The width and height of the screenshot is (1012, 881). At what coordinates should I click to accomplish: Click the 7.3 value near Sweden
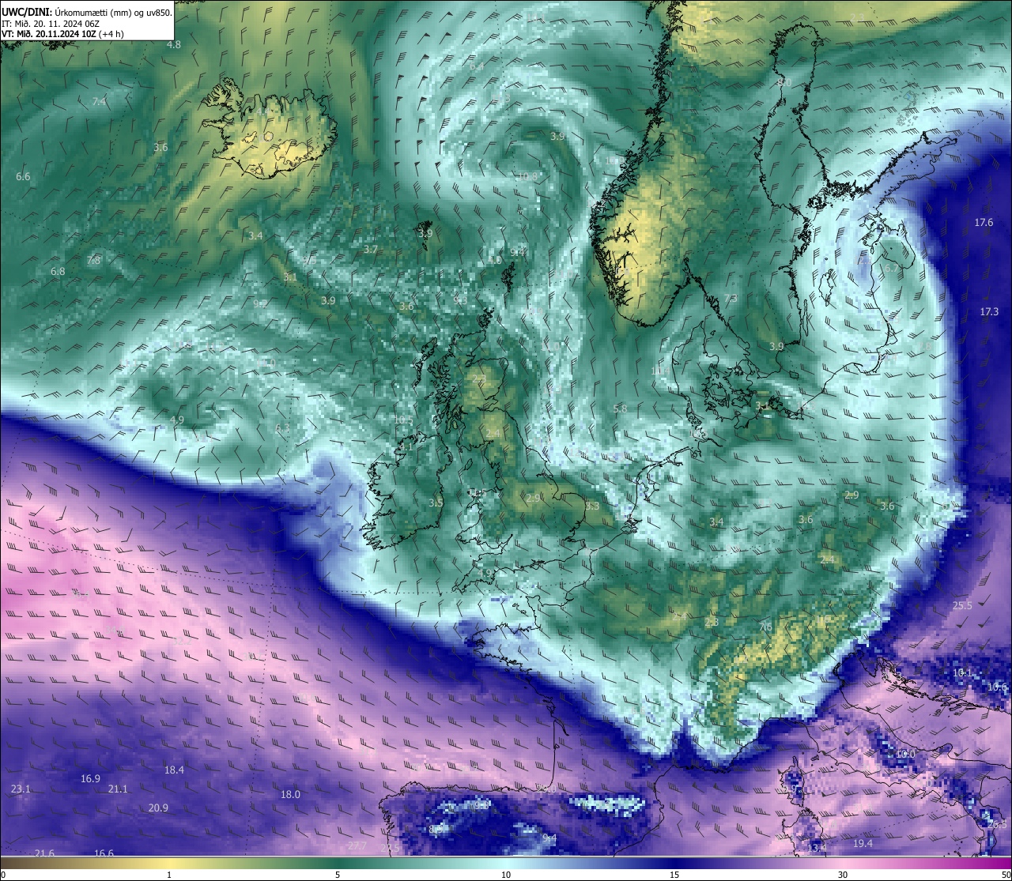coord(731,298)
